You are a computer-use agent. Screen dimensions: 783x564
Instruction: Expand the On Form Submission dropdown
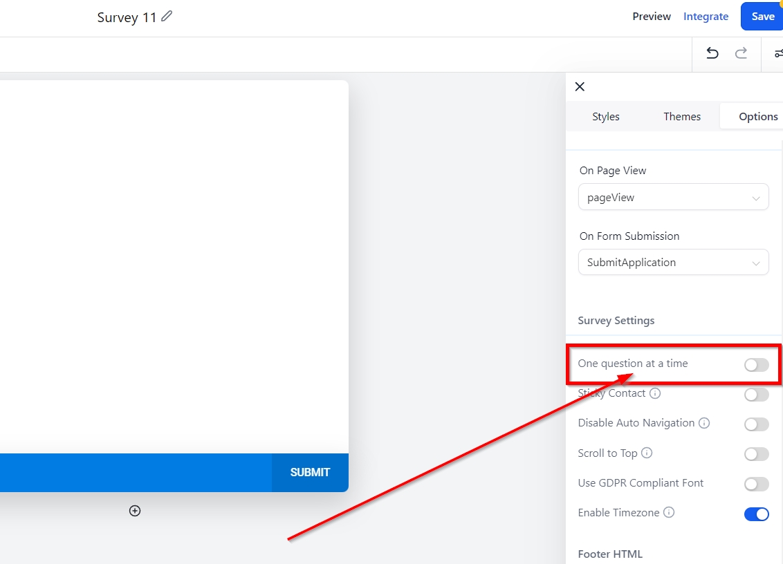click(x=673, y=263)
